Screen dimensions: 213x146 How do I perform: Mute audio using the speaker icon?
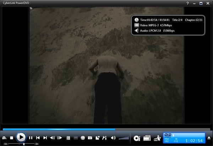tap(113, 138)
